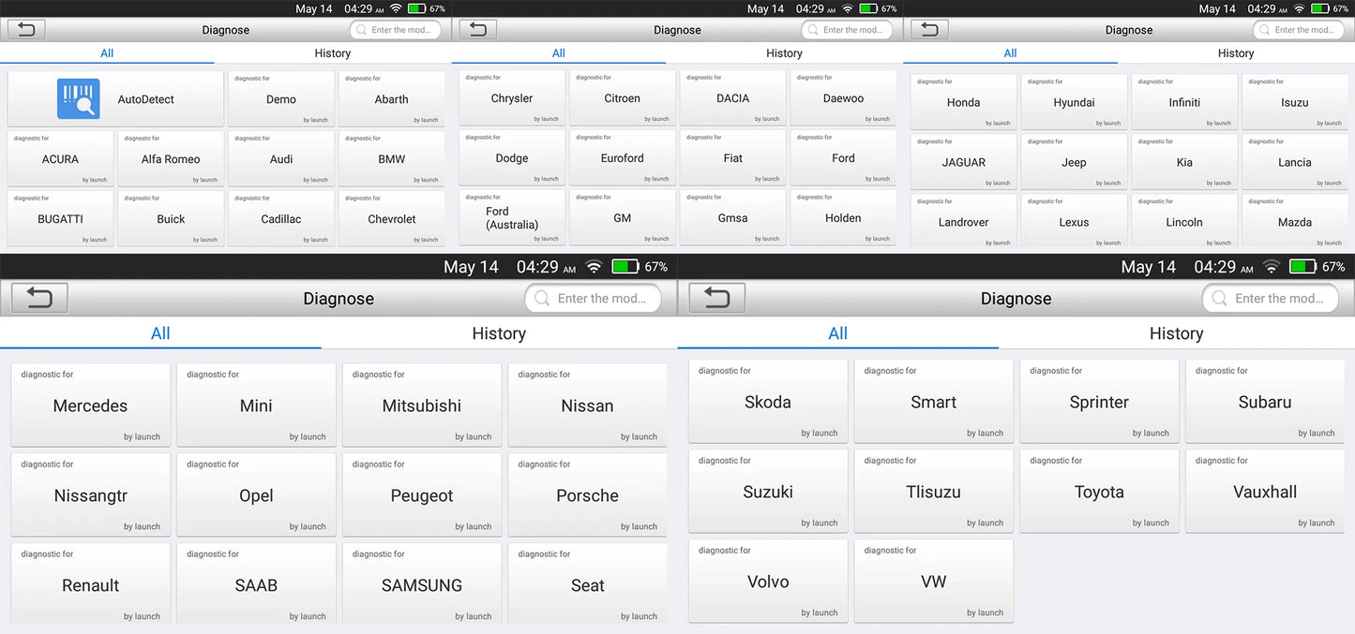Open the Demo diagnostic tile

point(281,98)
